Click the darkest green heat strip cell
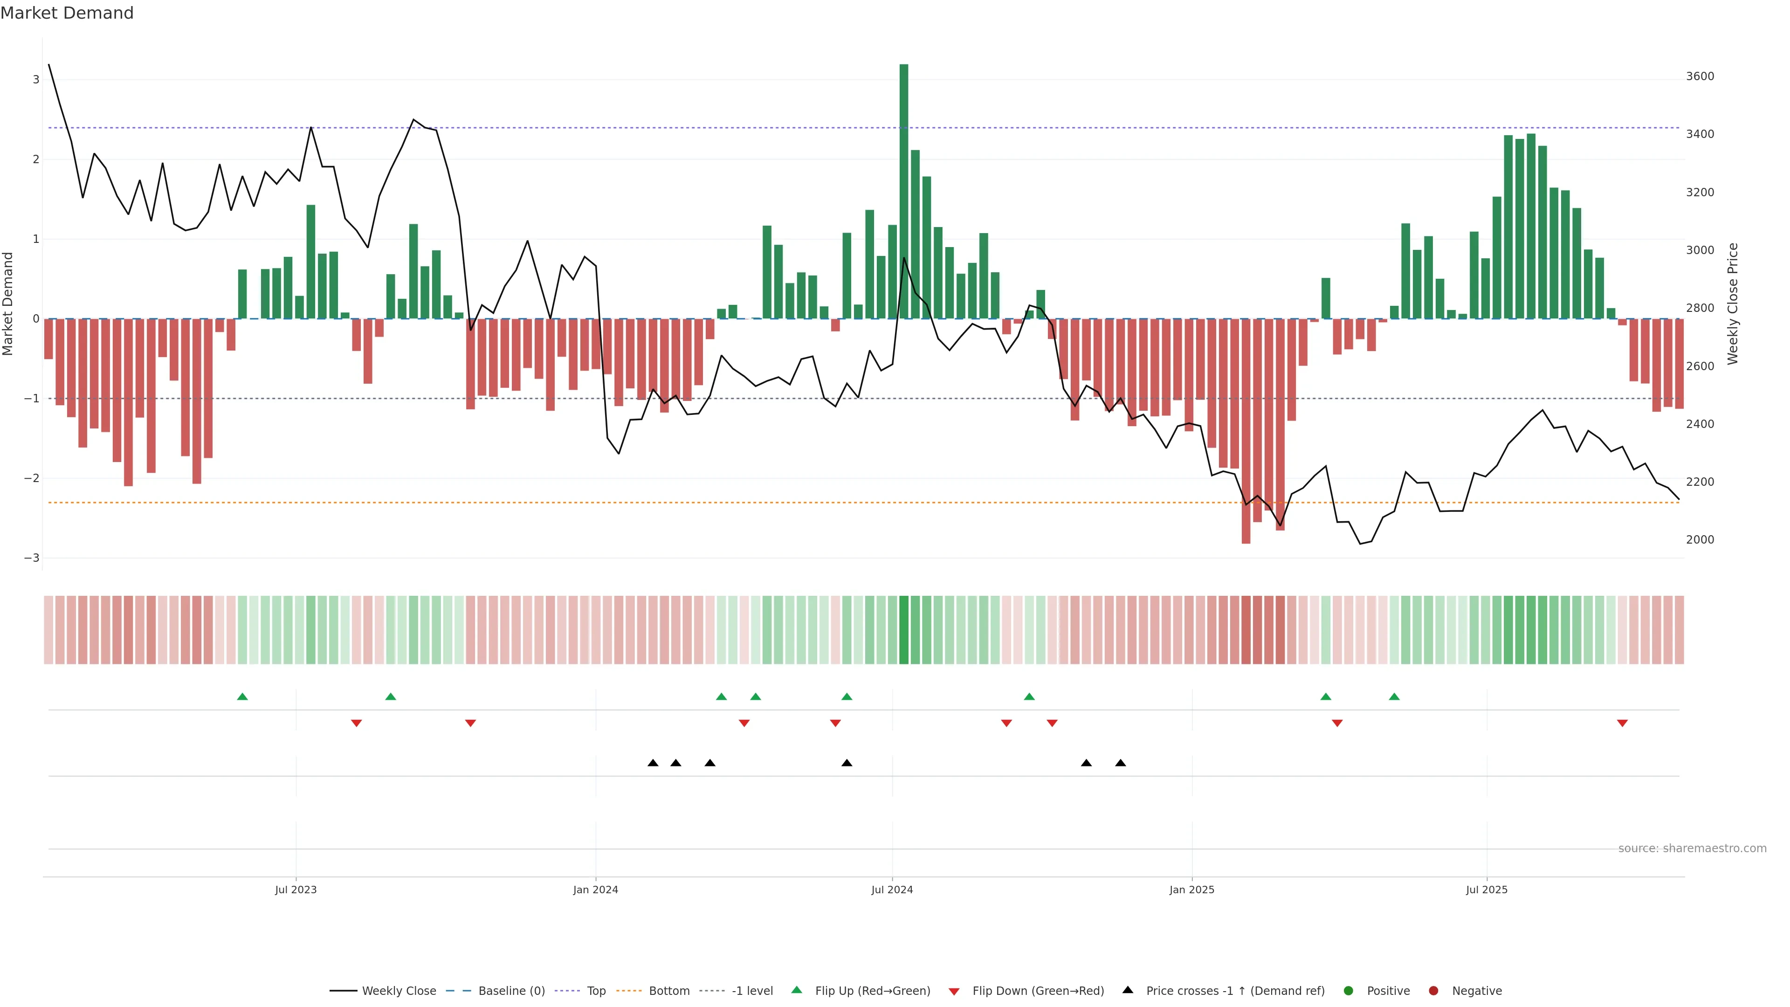The width and height of the screenshot is (1790, 1007). coord(903,630)
